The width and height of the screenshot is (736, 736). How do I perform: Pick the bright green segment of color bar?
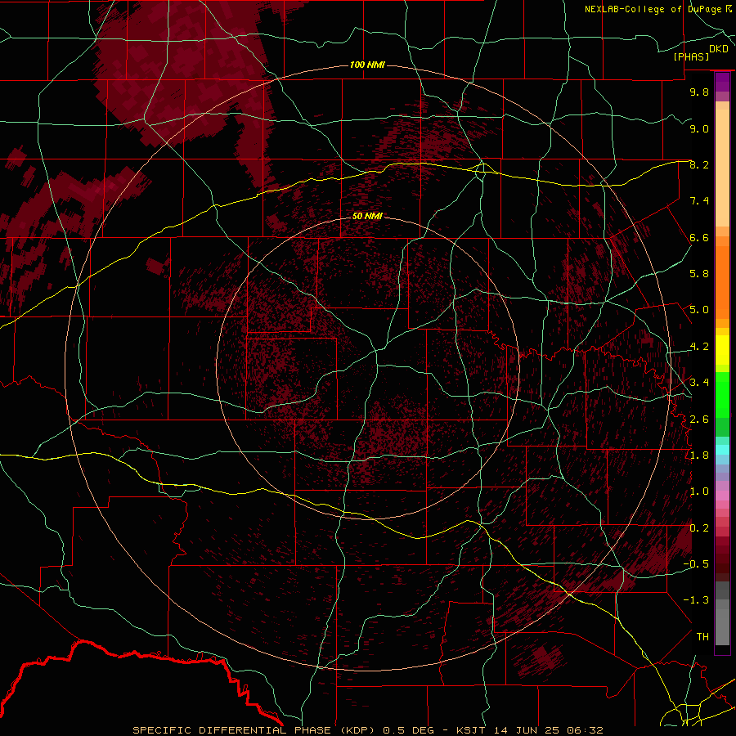pyautogui.click(x=722, y=396)
